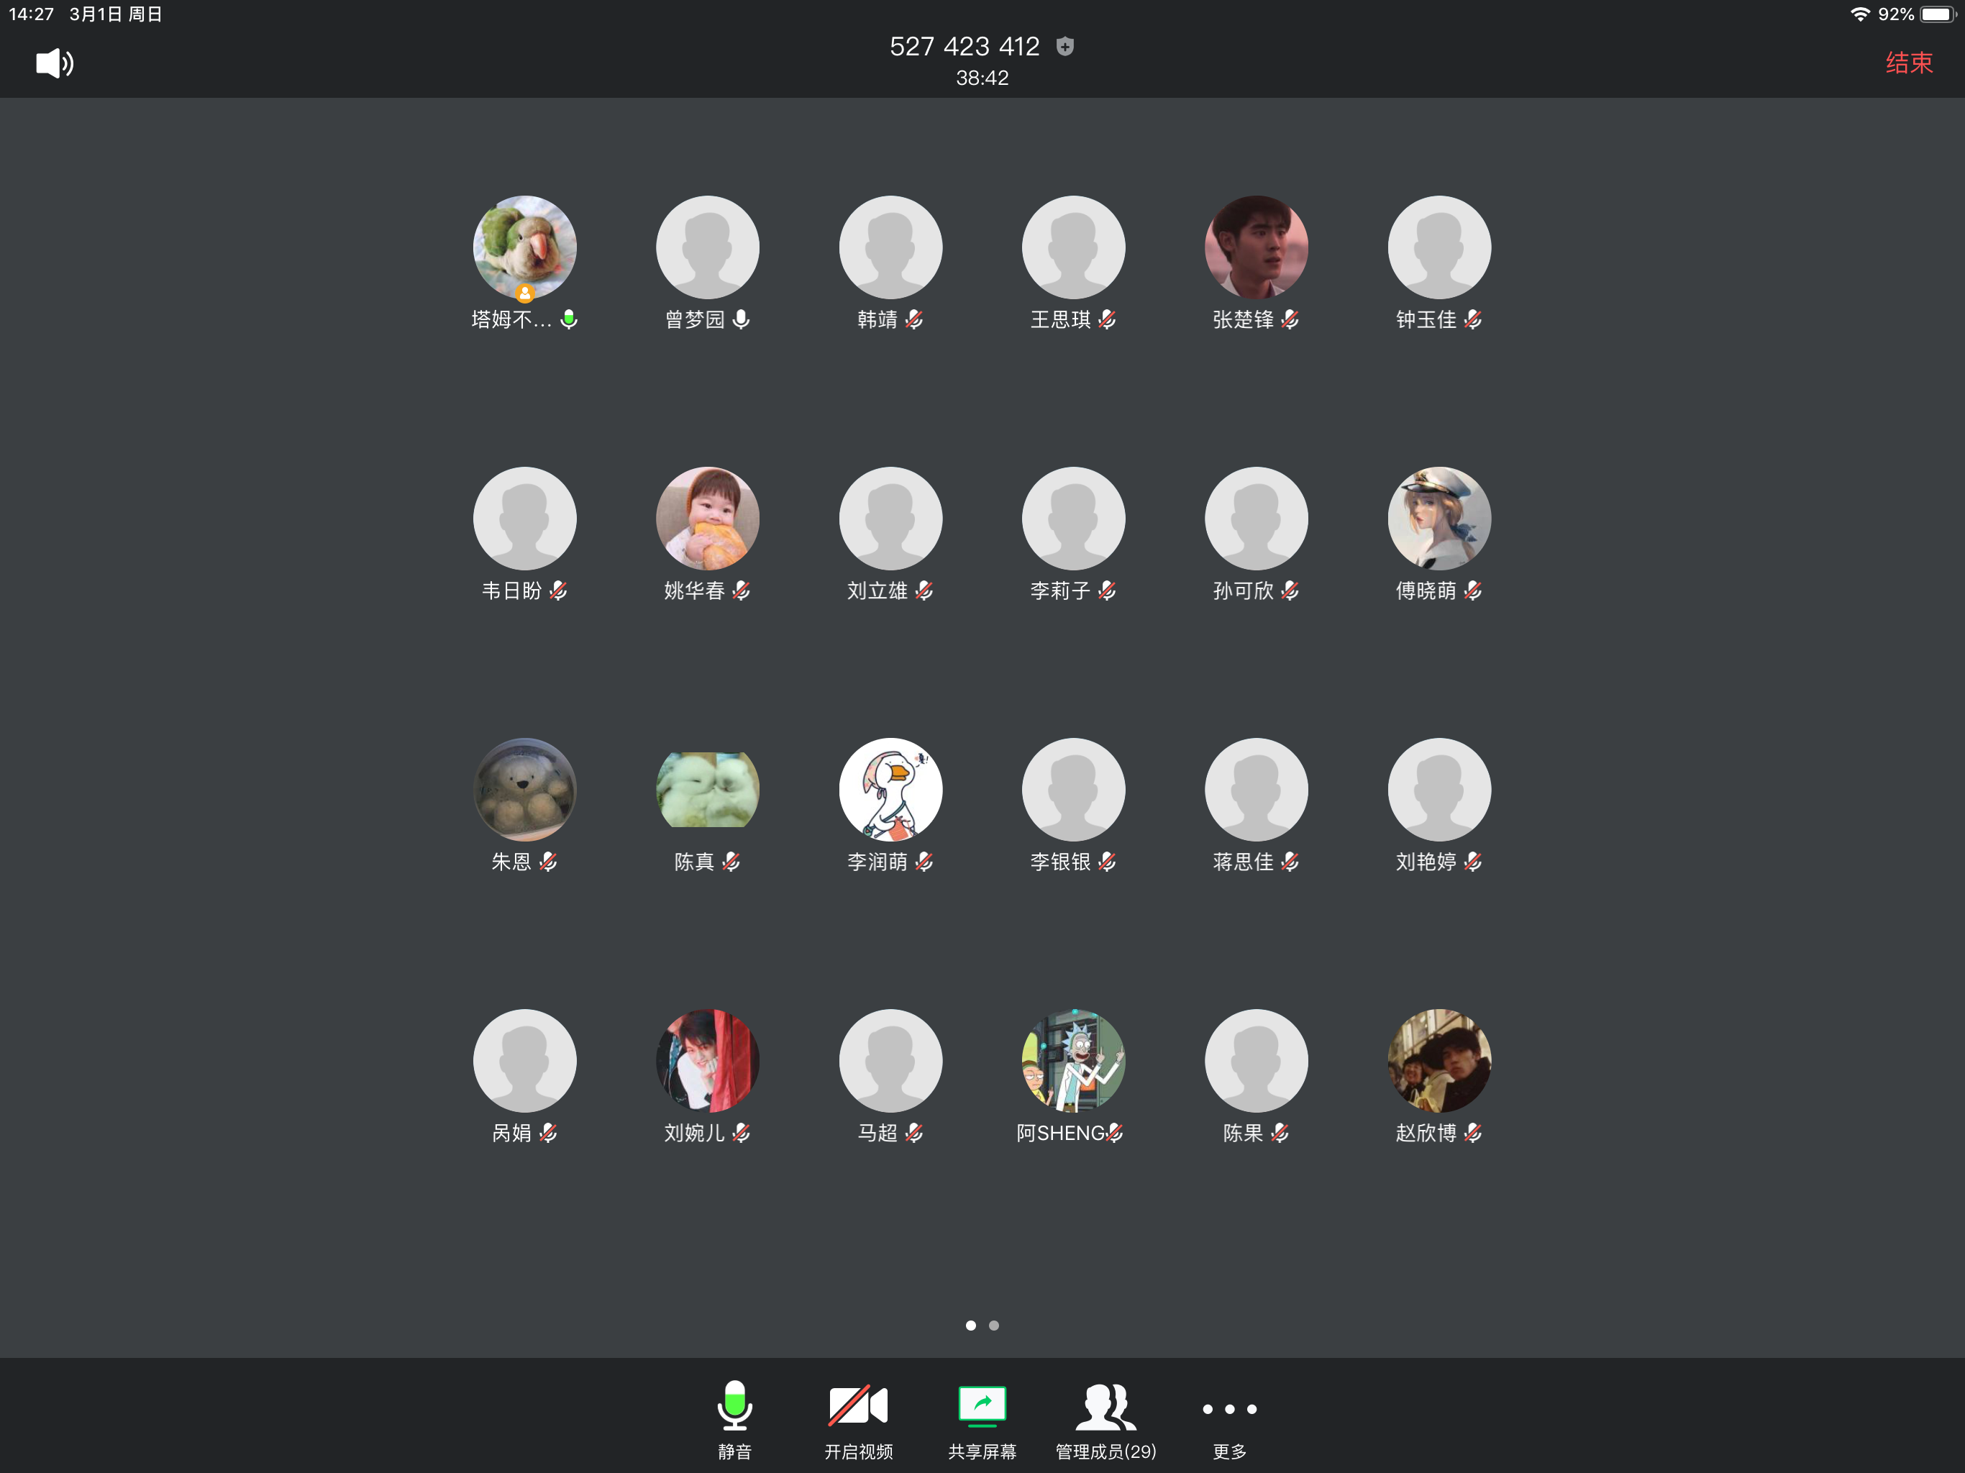Open 张楚锋's profile photo
Screen dimensions: 1965x1473
click(1255, 247)
